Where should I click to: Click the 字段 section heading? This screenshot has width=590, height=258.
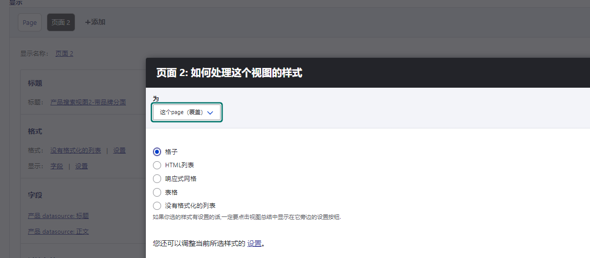(x=35, y=195)
